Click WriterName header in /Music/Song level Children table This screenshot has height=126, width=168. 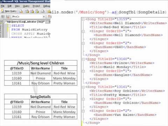coord(41,68)
